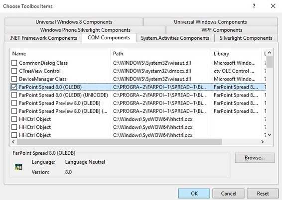Screen dimensions: 282x200
Task: Check FarPoint Spread 8.0 (OLEDB) (UNICODE) box
Action: (x=14, y=95)
